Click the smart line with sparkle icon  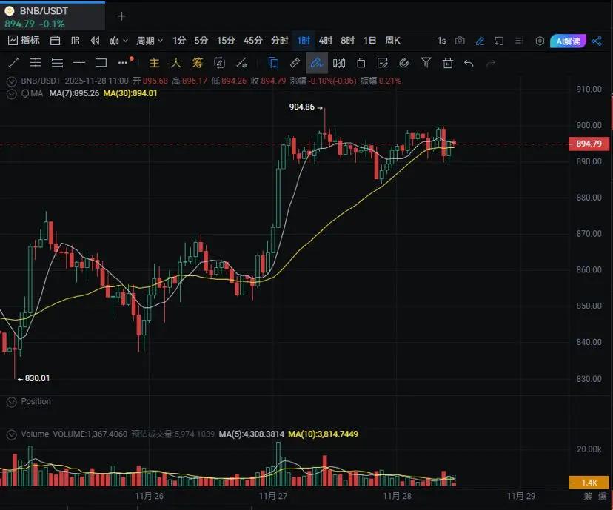241,63
